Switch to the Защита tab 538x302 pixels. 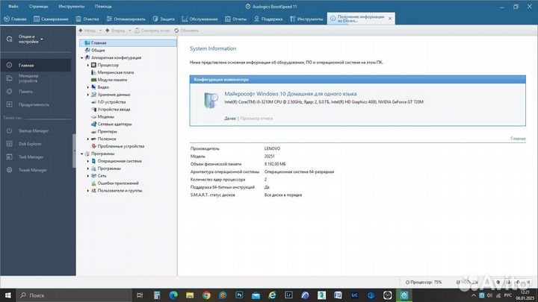pos(164,19)
